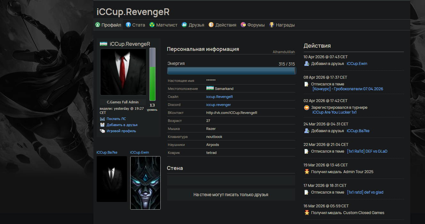This screenshot has height=224, width=425.
Task: Click the post icon for DEF vs GLaD
Action: point(307,151)
